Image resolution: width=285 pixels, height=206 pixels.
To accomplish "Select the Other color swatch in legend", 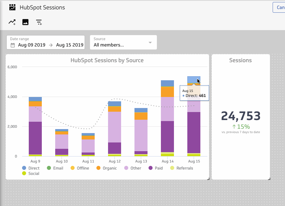I will pyautogui.click(x=126, y=168).
